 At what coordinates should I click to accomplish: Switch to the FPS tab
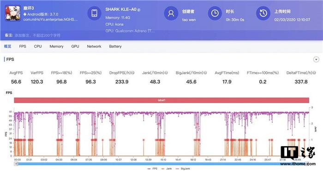(23, 46)
